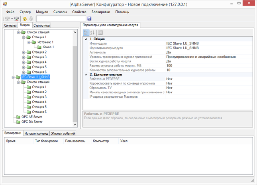
Task: Collapse Список станций under IEC Slave LU_SHNB
Action: point(18,82)
